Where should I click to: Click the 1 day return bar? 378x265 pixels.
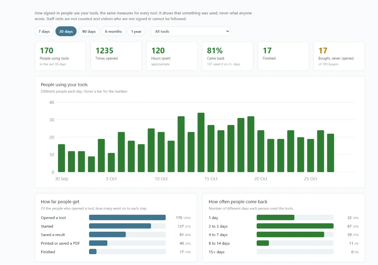point(295,218)
